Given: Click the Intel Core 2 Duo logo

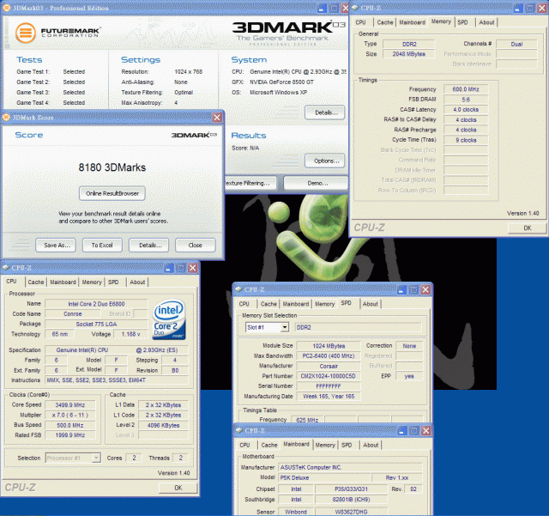Looking at the screenshot, I should (169, 319).
